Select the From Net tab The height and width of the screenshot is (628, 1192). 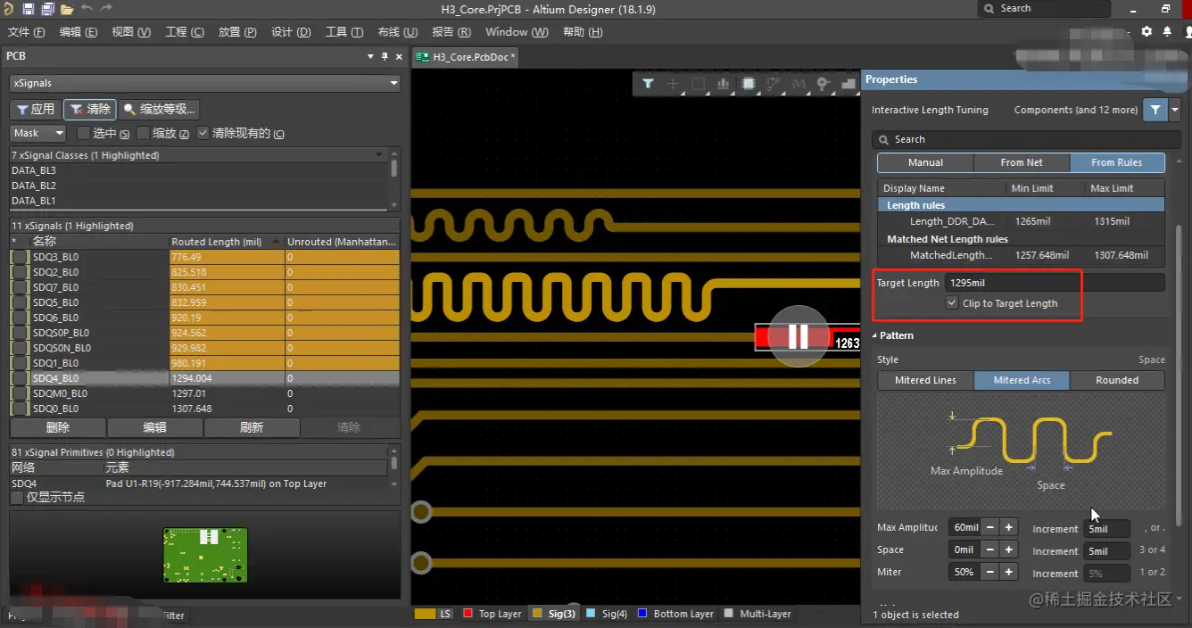pyautogui.click(x=1022, y=162)
